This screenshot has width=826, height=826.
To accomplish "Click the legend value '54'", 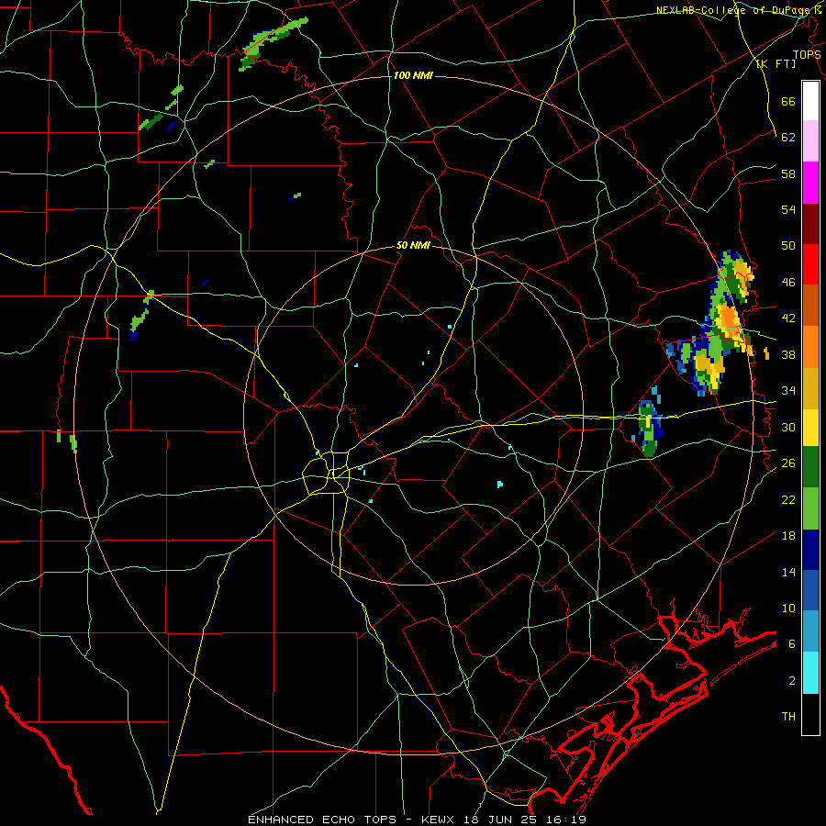I will tap(788, 209).
